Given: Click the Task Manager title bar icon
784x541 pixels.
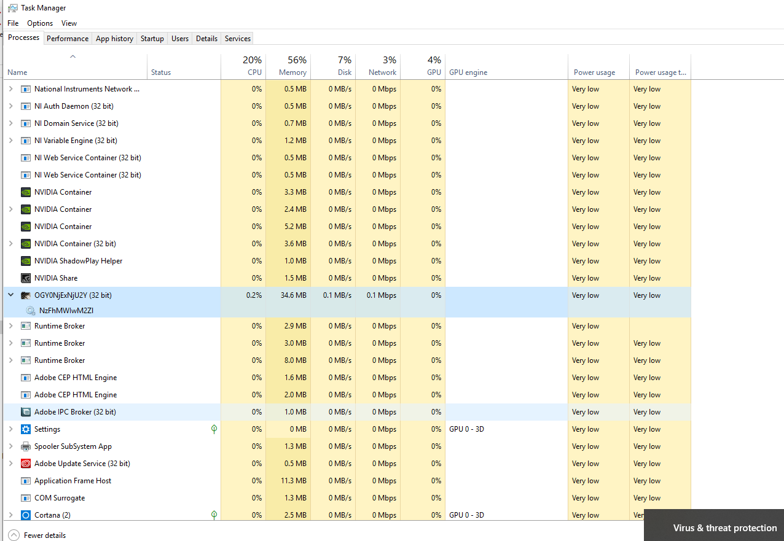Looking at the screenshot, I should click(12, 8).
